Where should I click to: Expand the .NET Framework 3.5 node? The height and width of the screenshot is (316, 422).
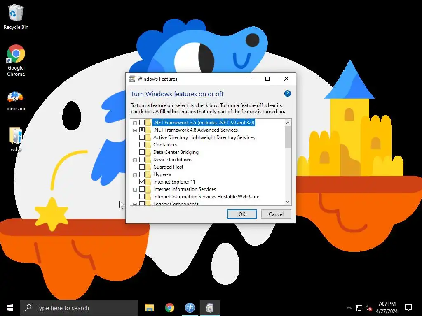[x=135, y=123]
